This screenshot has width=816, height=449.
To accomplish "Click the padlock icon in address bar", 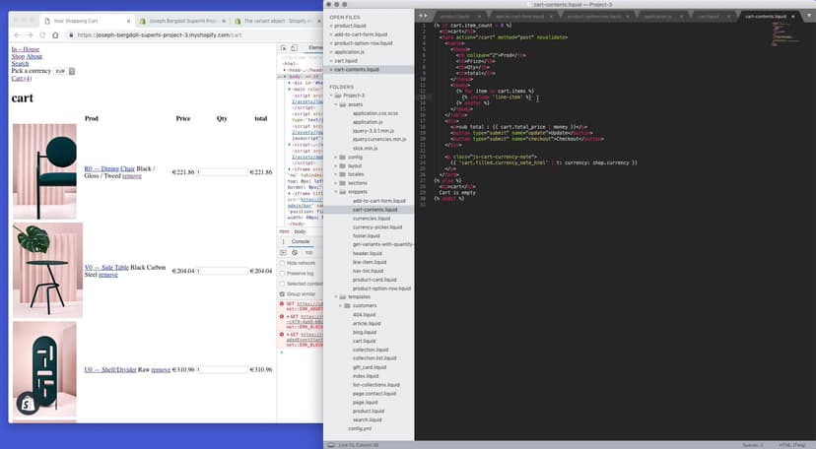I will (71, 34).
